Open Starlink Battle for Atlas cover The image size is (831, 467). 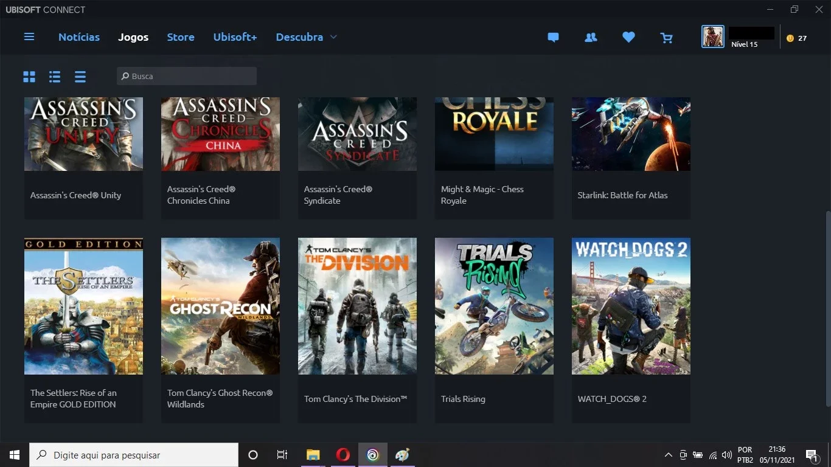pos(631,134)
